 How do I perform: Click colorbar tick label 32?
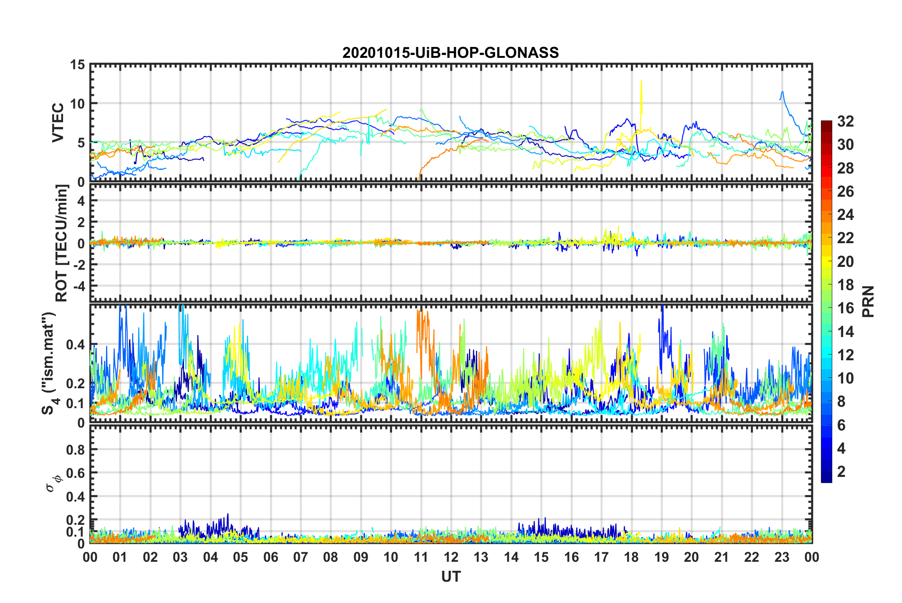[x=846, y=121]
